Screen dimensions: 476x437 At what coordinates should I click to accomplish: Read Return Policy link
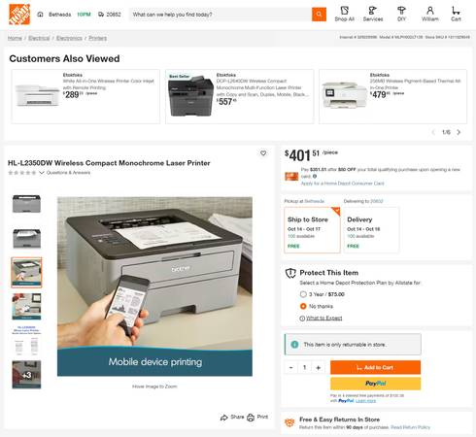410,427
